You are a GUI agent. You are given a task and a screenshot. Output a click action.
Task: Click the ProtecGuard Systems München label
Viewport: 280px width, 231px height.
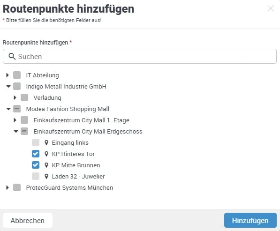pyautogui.click(x=69, y=187)
